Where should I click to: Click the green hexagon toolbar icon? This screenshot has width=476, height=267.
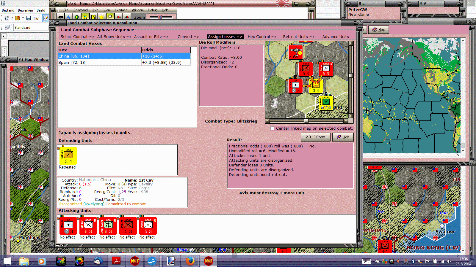[x=76, y=17]
